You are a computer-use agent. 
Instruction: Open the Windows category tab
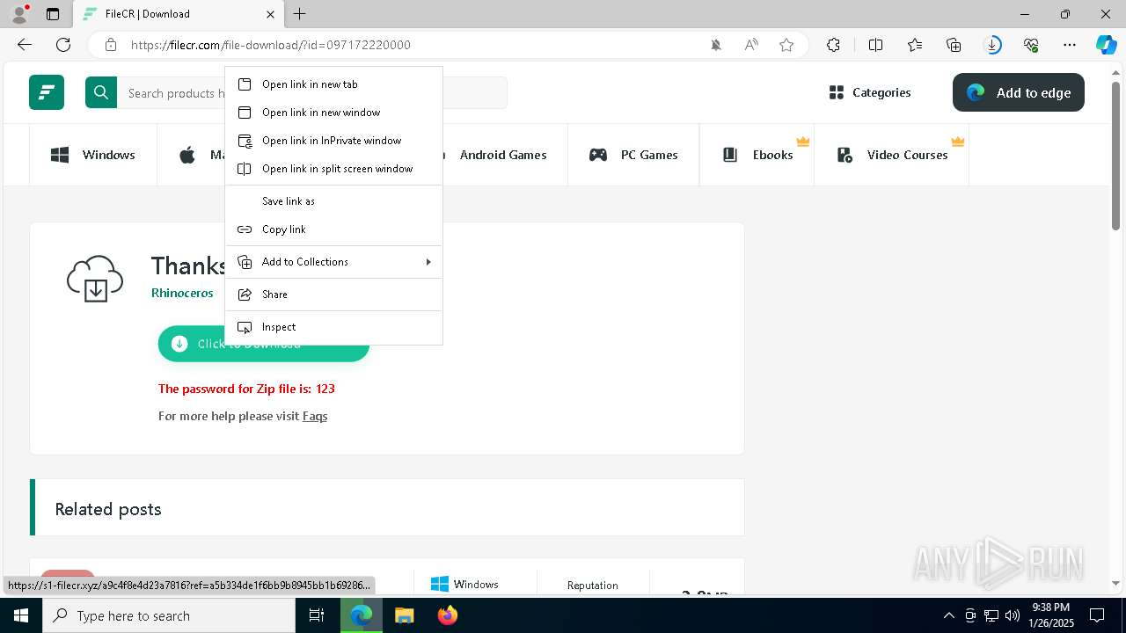pos(93,155)
